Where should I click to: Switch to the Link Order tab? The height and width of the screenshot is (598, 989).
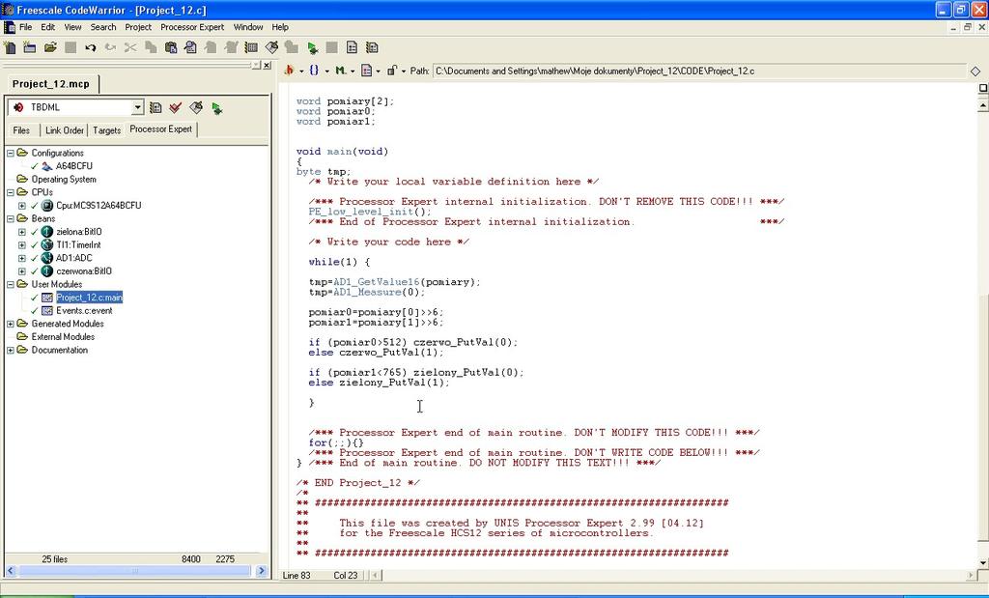pyautogui.click(x=65, y=130)
